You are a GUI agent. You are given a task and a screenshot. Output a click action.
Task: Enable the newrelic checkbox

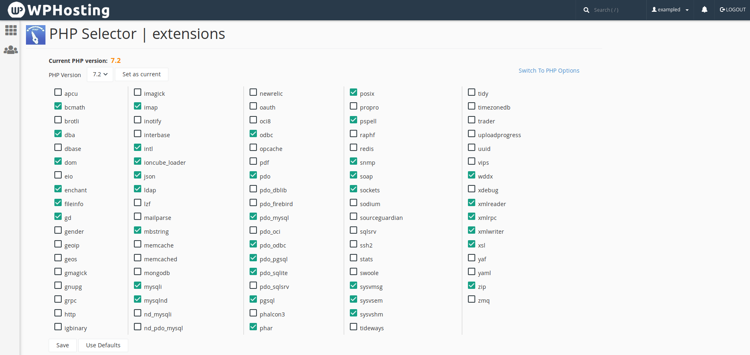tap(253, 93)
